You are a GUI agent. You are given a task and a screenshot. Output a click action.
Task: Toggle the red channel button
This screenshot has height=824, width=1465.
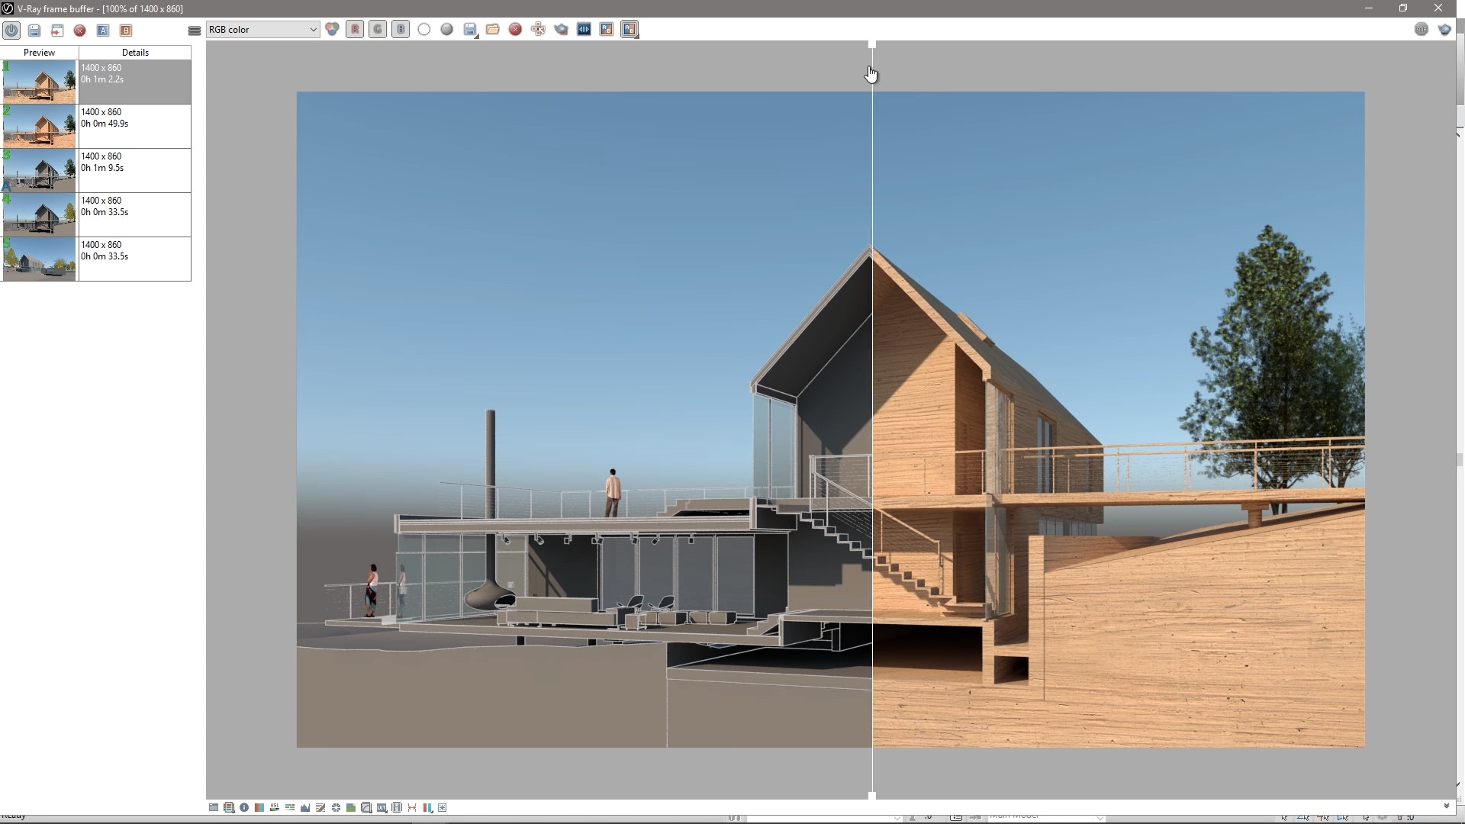tap(355, 30)
